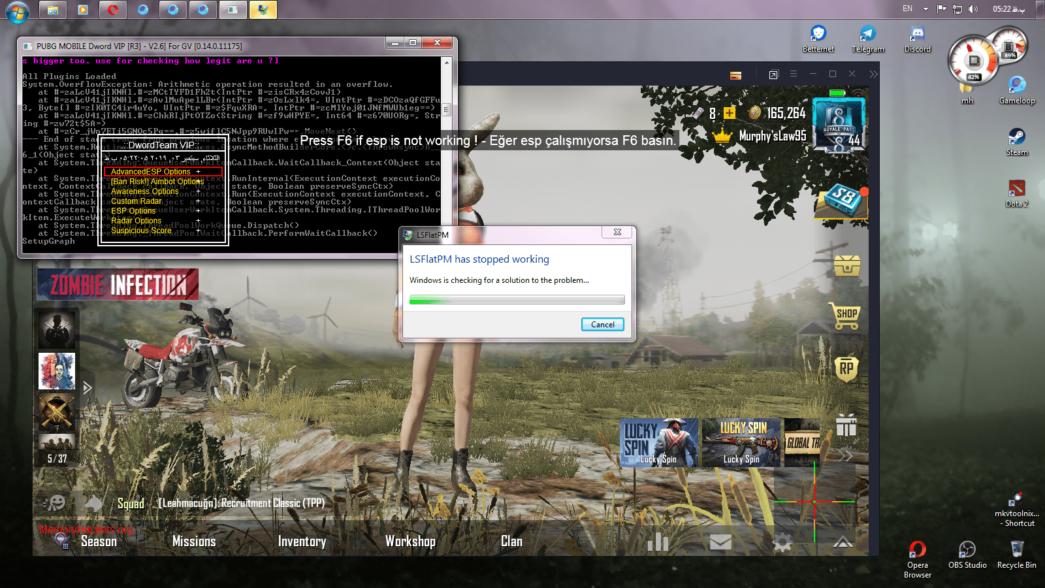Select the Squad team mode label
The image size is (1045, 588).
(x=131, y=503)
